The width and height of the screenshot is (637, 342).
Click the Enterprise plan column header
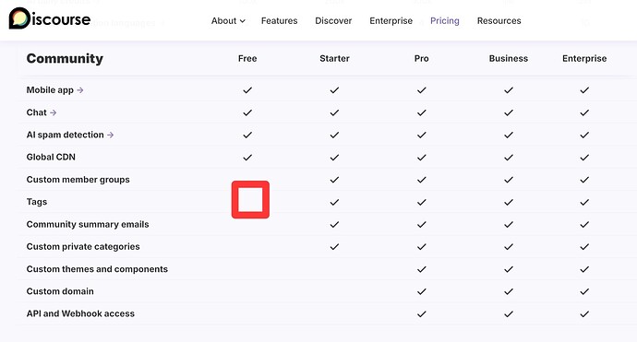pos(584,58)
